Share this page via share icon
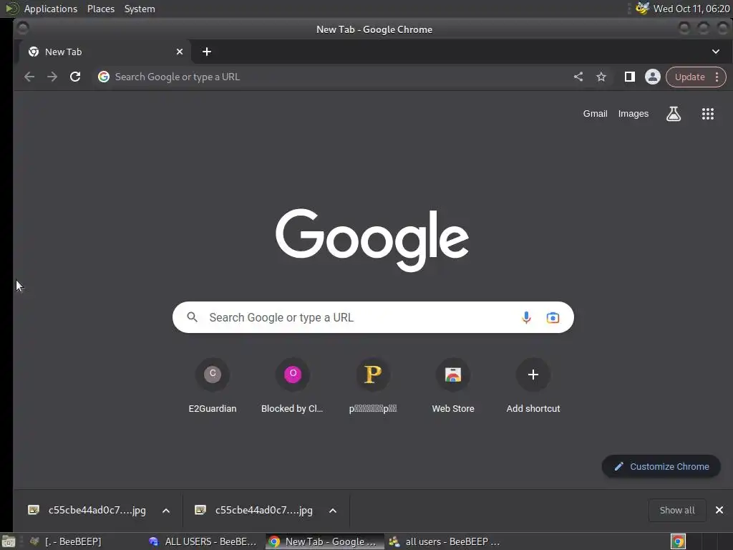Image resolution: width=733 pixels, height=550 pixels. point(578,77)
